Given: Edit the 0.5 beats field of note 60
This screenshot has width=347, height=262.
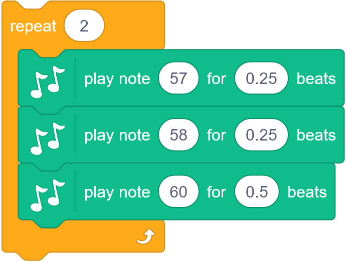Looking at the screenshot, I should [257, 191].
